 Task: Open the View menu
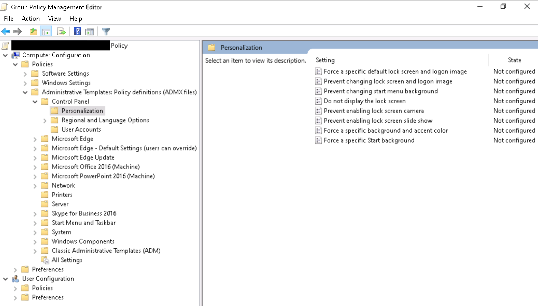point(55,19)
